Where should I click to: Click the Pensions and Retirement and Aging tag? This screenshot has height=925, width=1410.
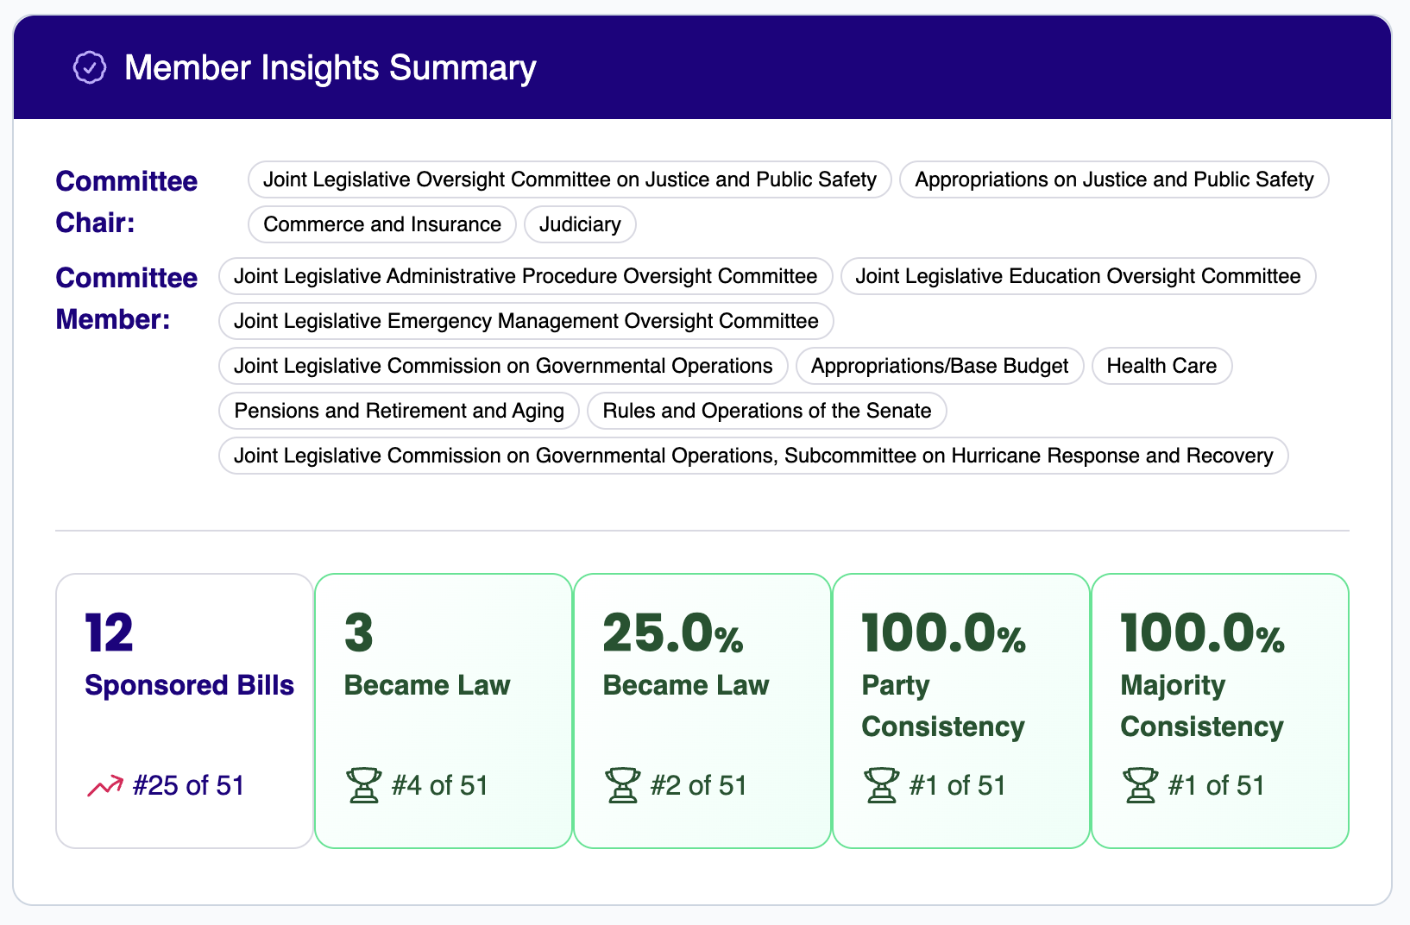(x=400, y=411)
